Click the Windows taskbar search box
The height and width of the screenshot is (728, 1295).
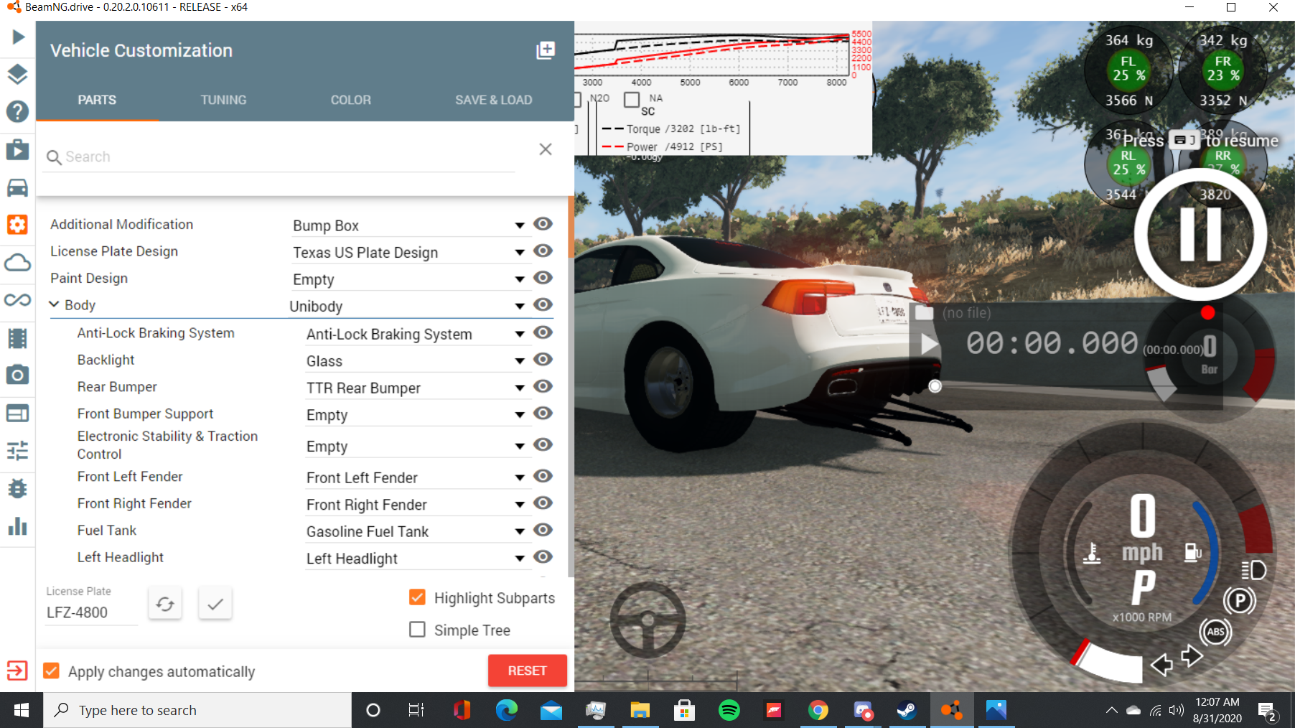197,710
